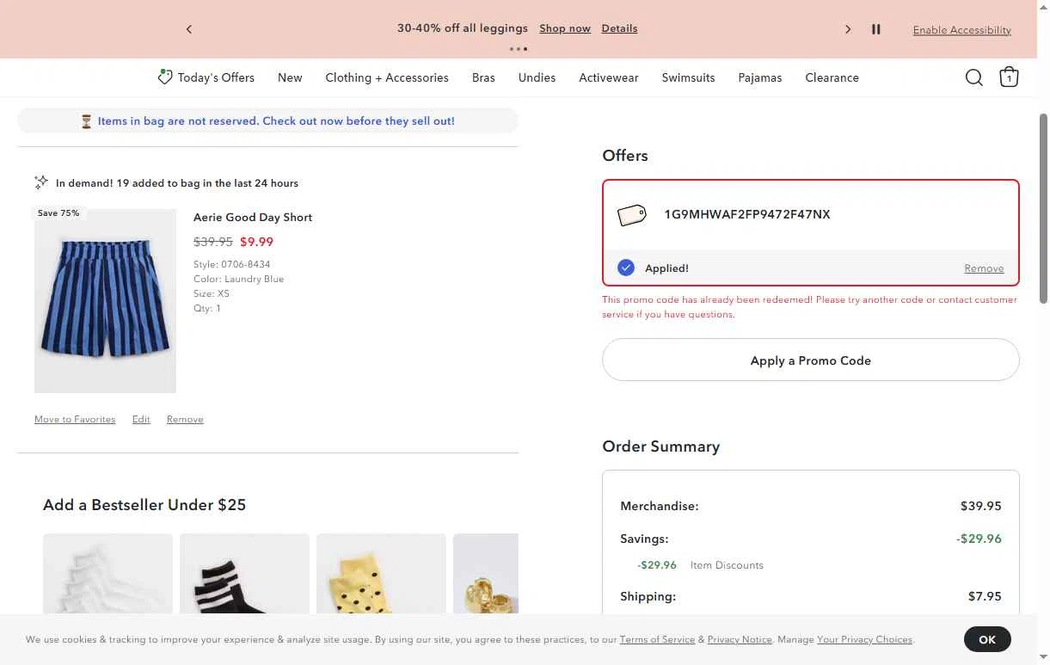
Task: Open Aerie Good Day Short product title
Action: click(253, 218)
